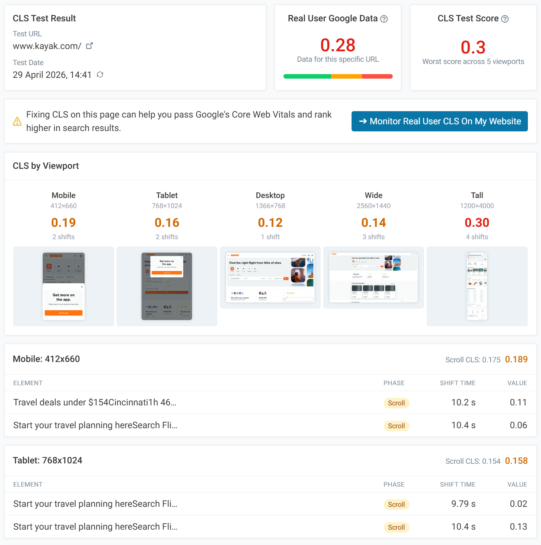
Task: Open external link icon beside www.kayak.com/
Action: (x=89, y=46)
